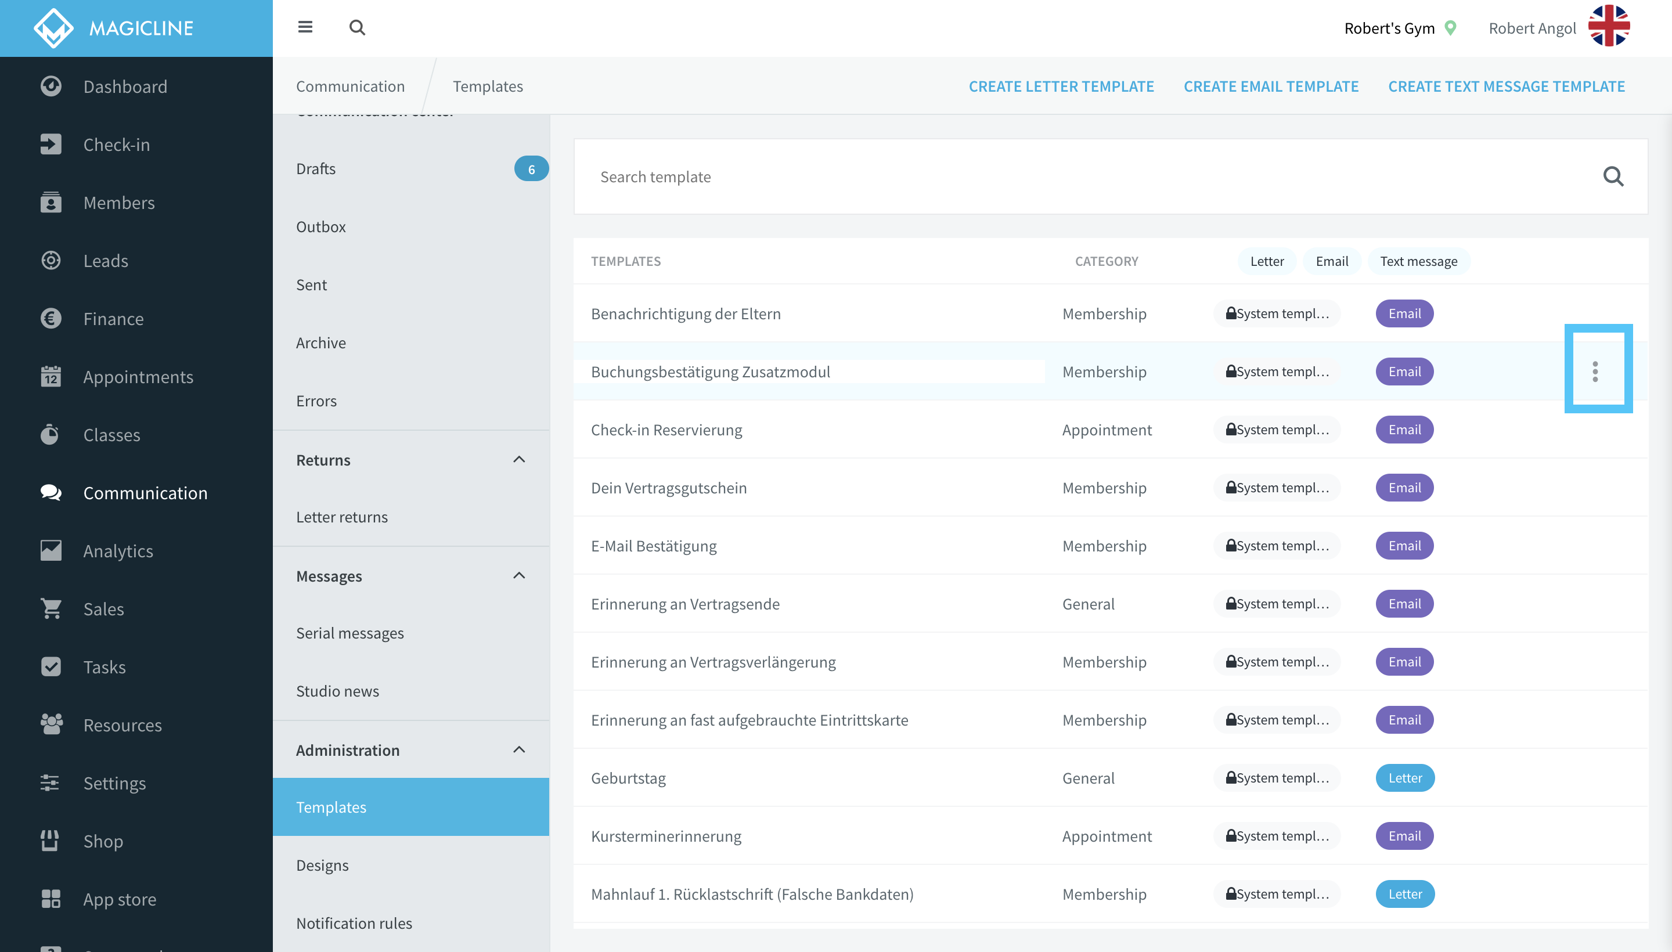
Task: Collapse the Returns section
Action: pyautogui.click(x=519, y=460)
